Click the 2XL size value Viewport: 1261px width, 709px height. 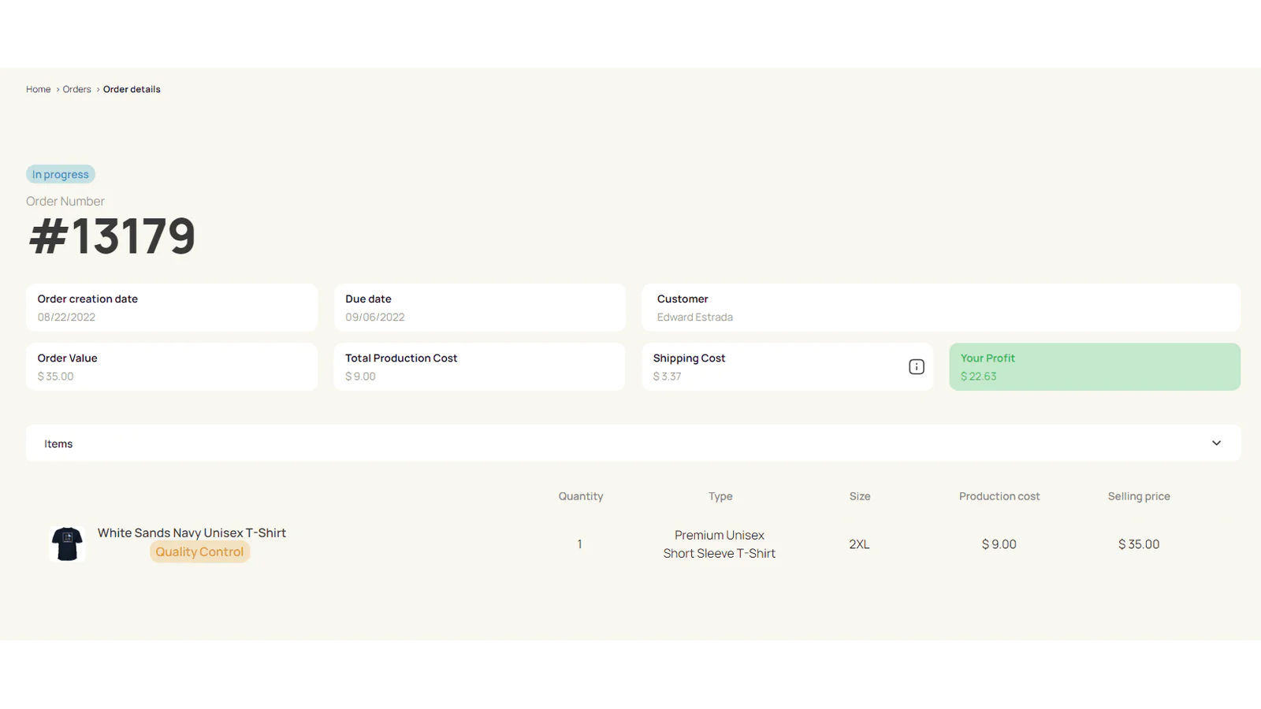click(859, 544)
